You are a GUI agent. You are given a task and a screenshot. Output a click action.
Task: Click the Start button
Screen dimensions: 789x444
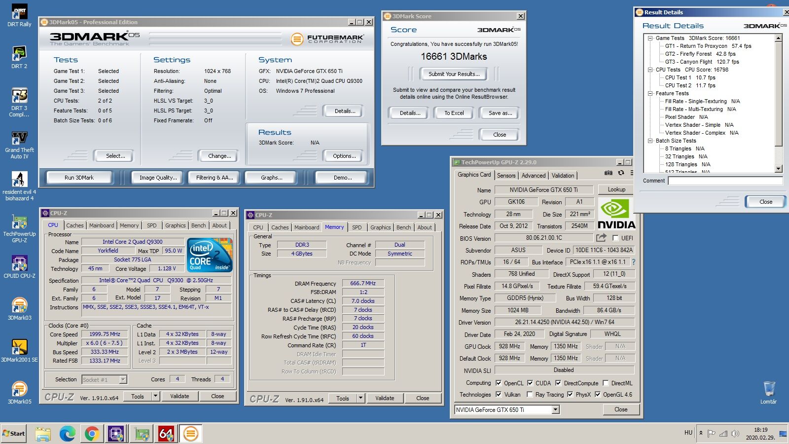[14, 434]
